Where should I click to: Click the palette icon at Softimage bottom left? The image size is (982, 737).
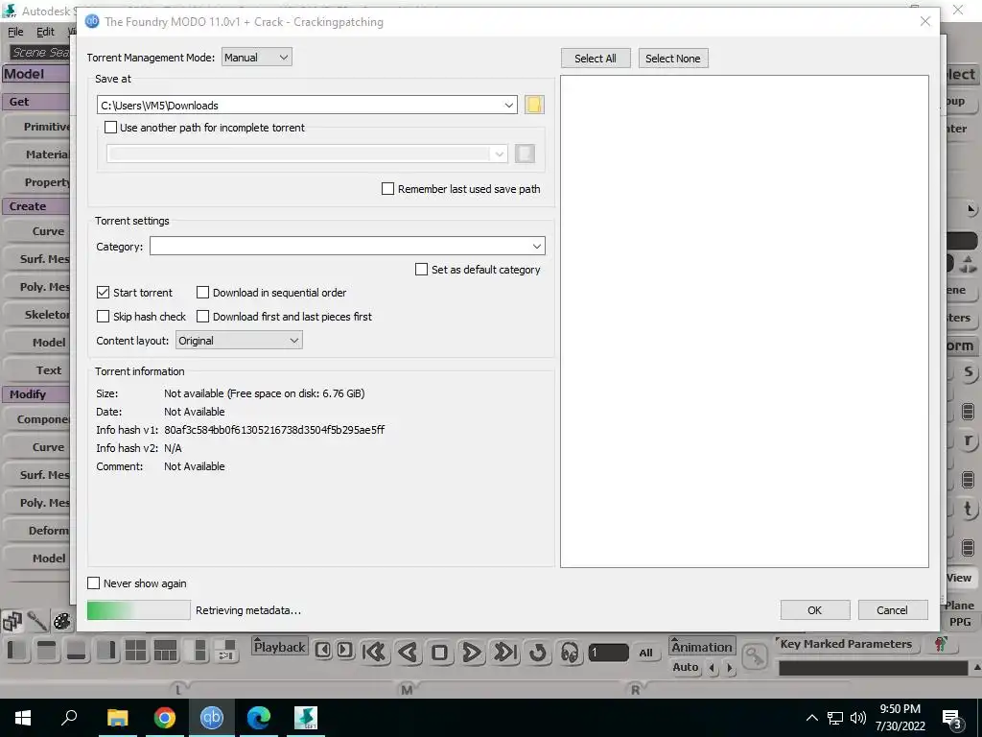[61, 621]
